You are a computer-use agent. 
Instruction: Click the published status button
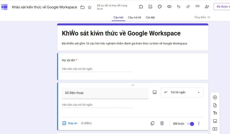(222, 7)
